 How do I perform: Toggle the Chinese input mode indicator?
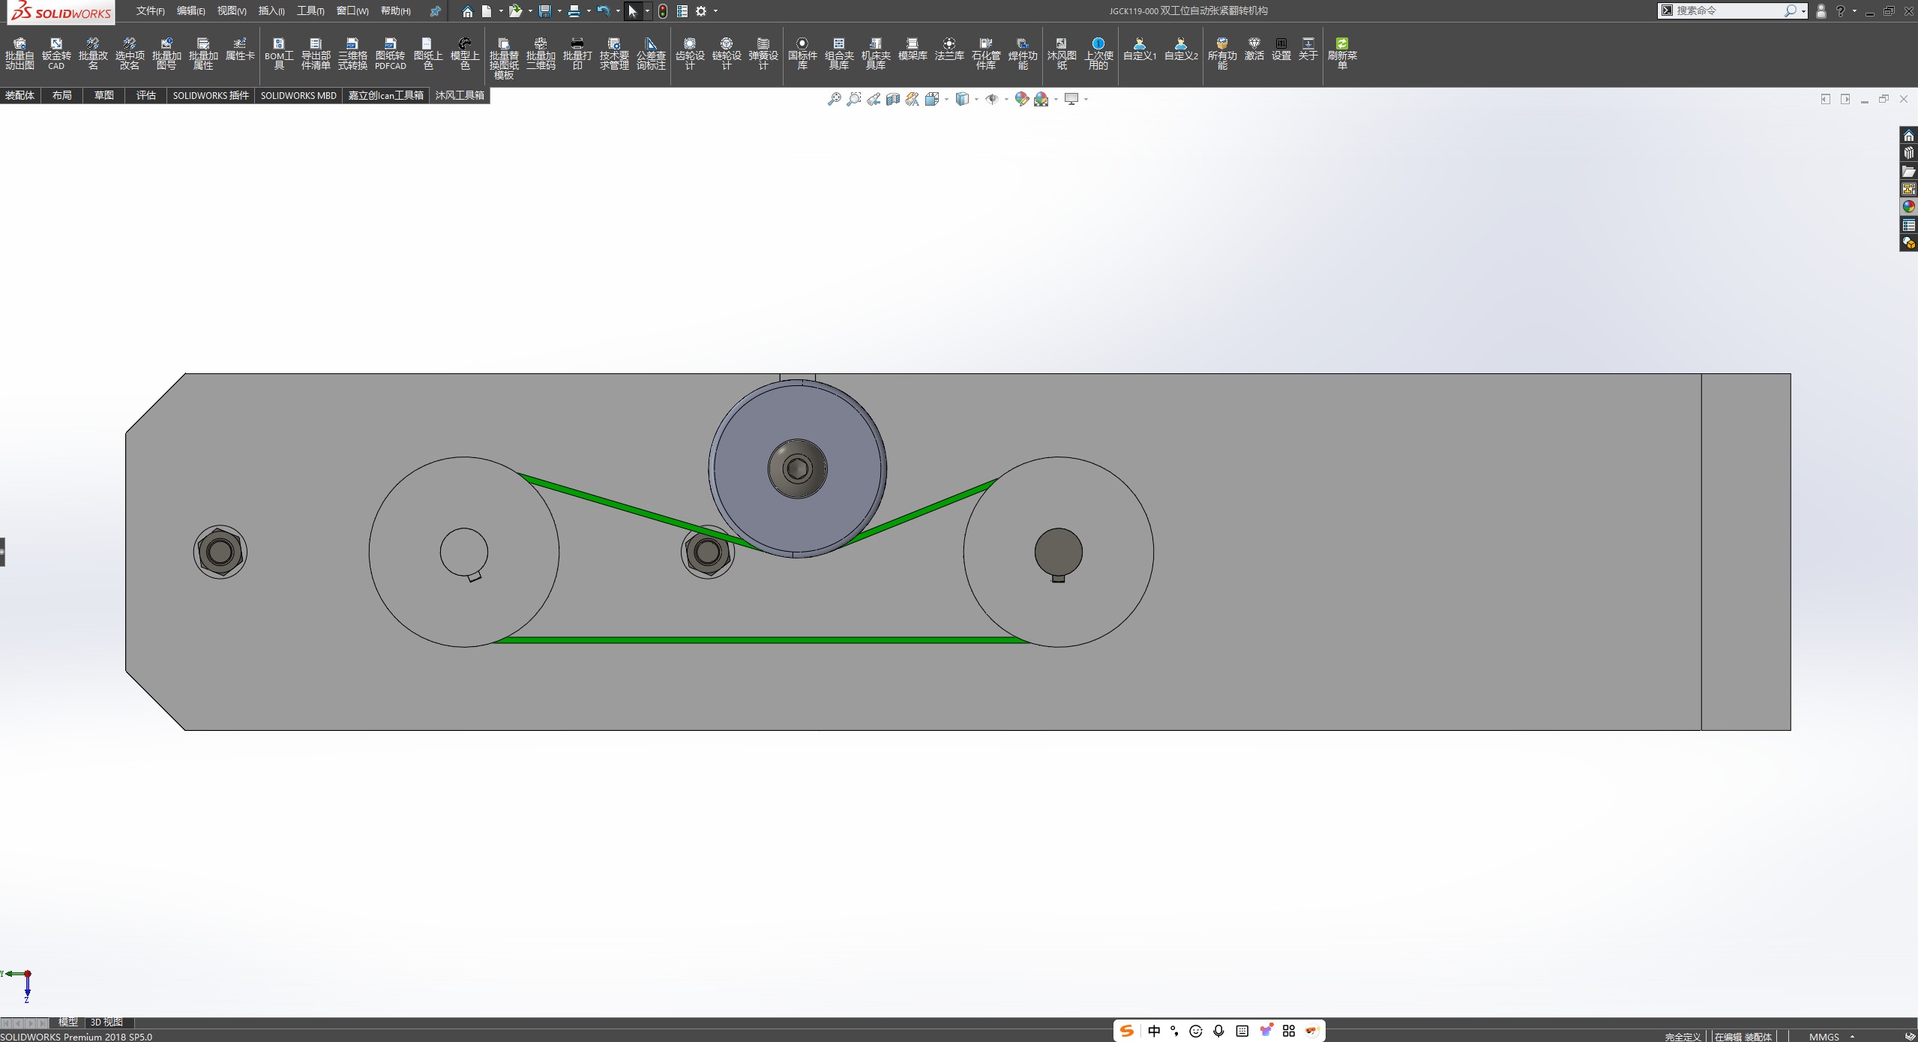click(1154, 1031)
